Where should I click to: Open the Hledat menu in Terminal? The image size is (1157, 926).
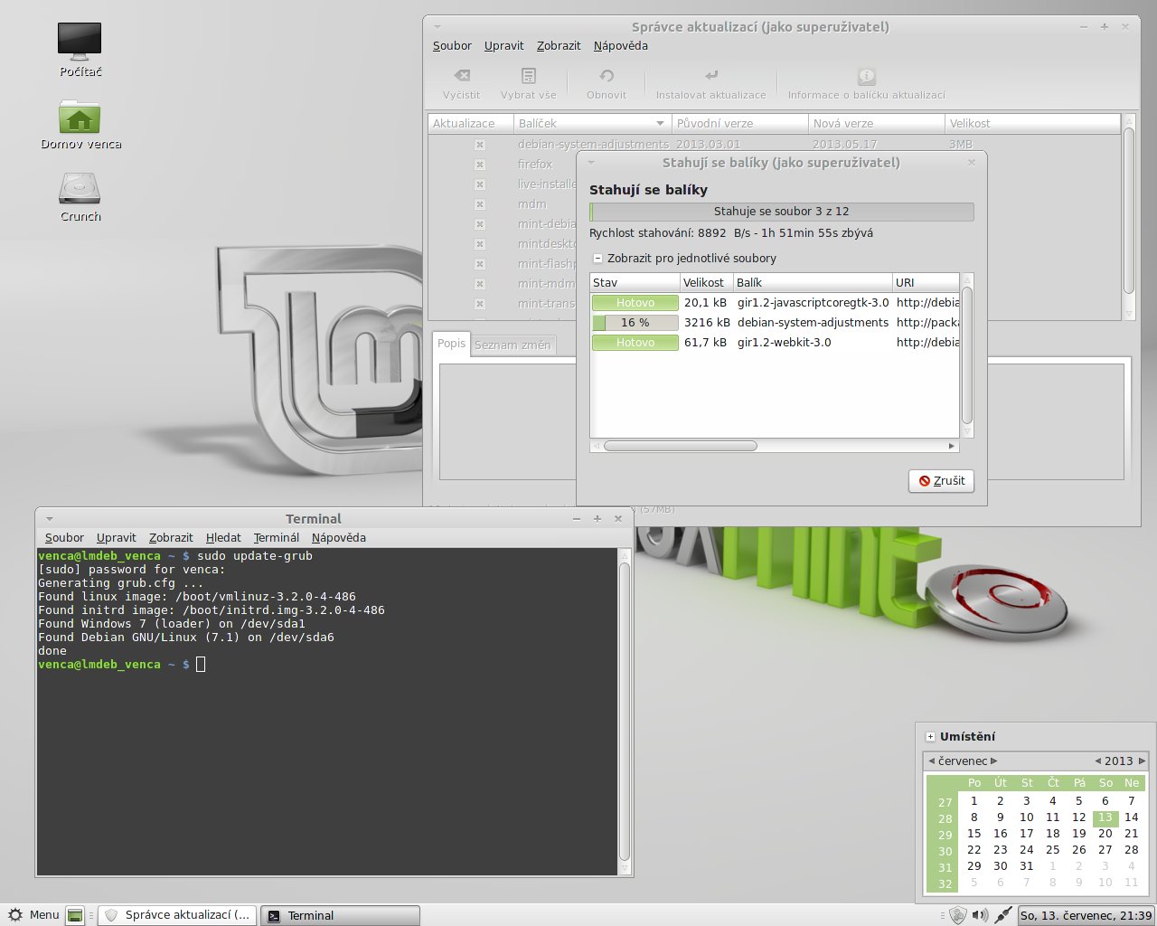point(223,537)
